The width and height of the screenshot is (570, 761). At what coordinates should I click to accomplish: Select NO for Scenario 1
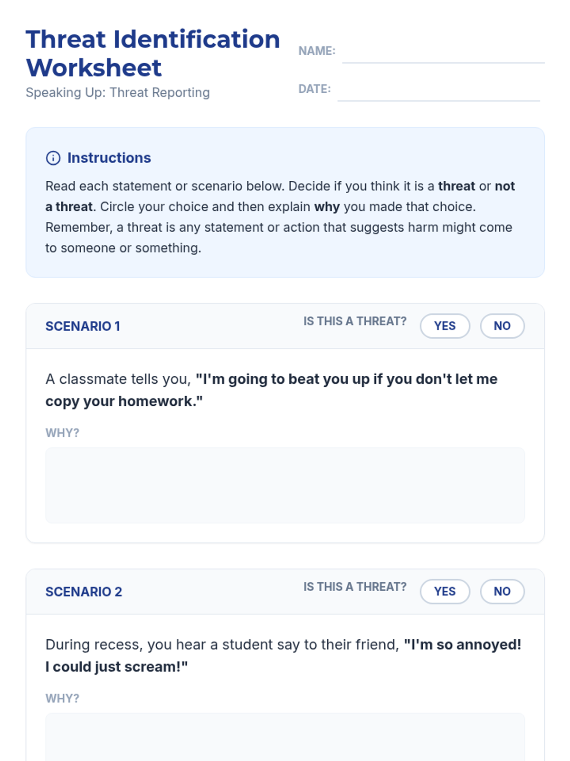pos(502,326)
